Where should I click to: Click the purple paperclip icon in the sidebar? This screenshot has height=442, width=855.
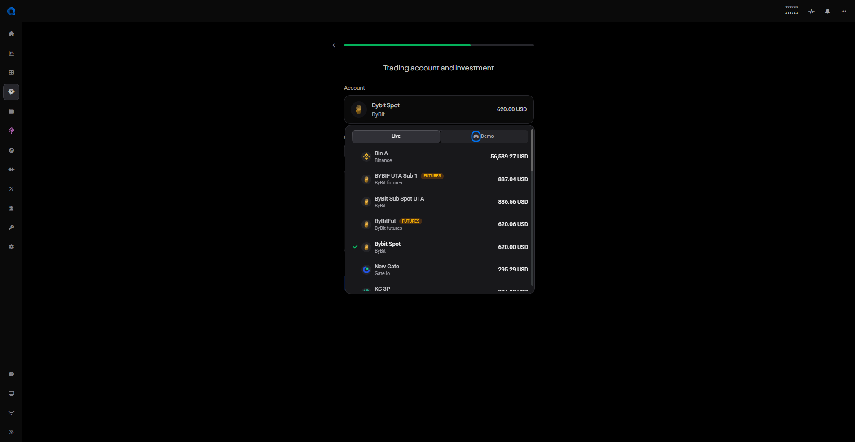tap(11, 131)
